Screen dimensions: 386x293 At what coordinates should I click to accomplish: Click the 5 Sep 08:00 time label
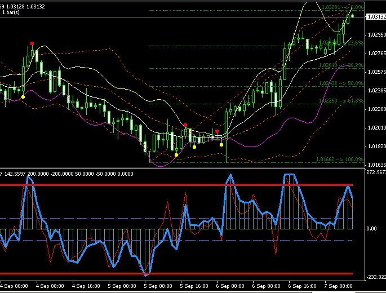pyautogui.click(x=158, y=286)
